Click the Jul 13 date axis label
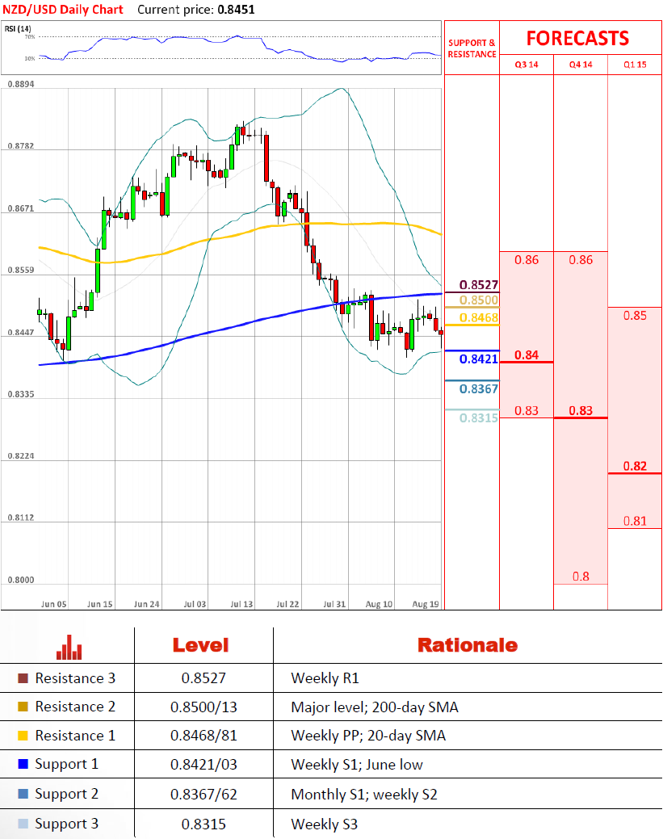This screenshot has width=663, height=839. tap(241, 604)
